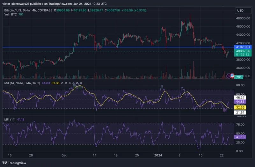Click the 21.51 RSI scale label
255x167 pixels.
239,113
